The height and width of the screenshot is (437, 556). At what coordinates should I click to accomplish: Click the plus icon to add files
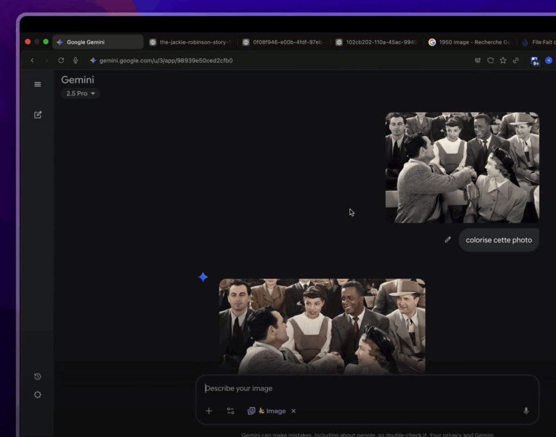click(208, 411)
